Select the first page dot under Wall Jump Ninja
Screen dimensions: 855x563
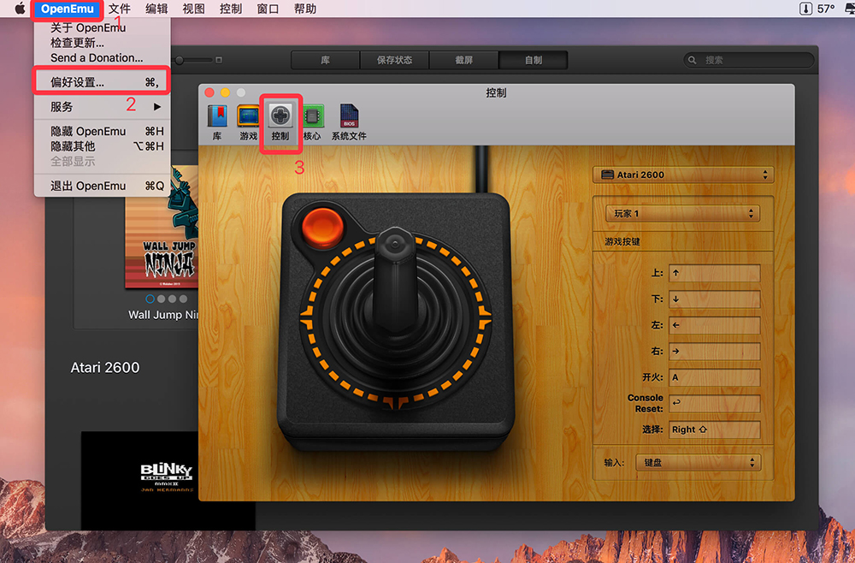(150, 299)
